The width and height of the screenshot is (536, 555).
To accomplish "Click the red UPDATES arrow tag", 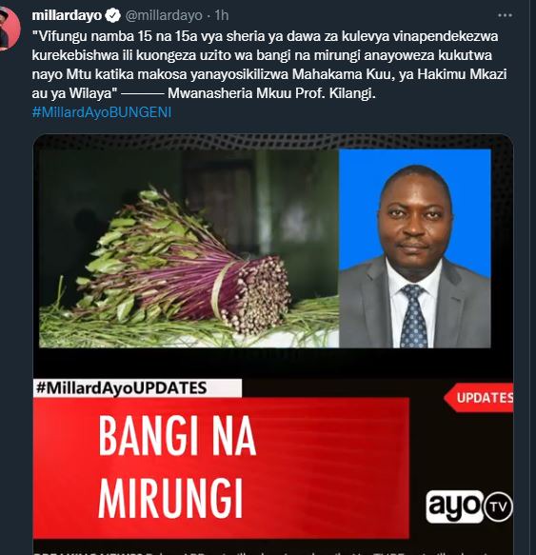I will 479,398.
